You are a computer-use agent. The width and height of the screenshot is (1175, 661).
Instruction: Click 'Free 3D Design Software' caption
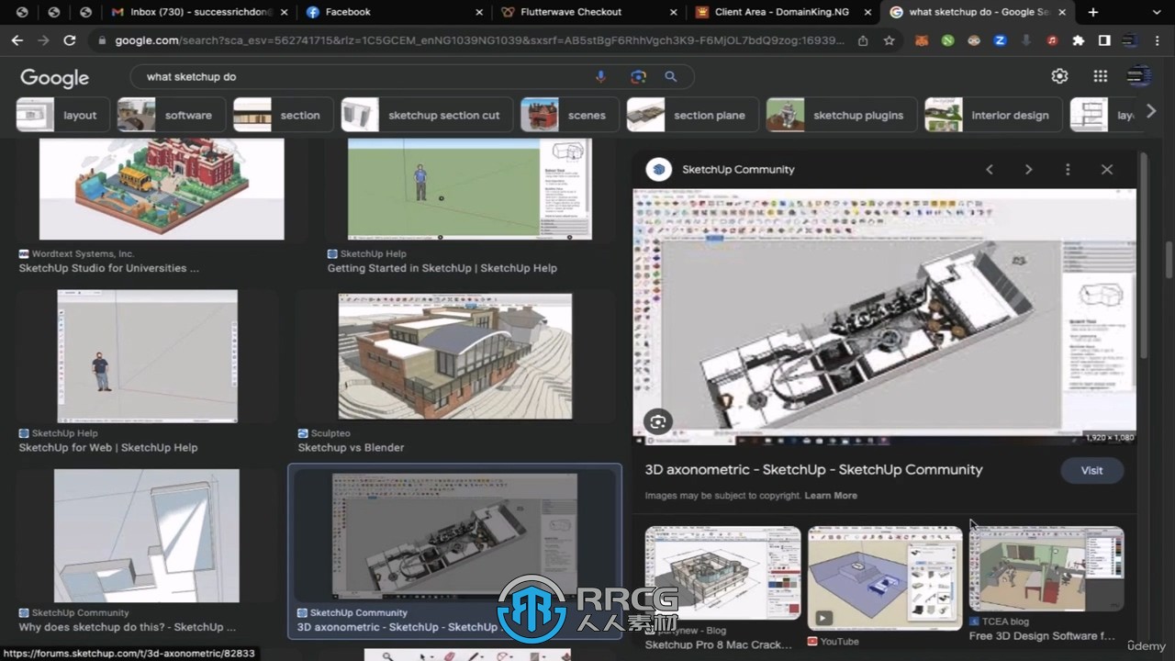point(1042,636)
